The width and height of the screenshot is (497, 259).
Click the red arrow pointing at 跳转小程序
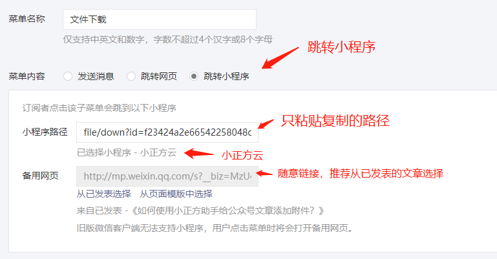click(280, 58)
